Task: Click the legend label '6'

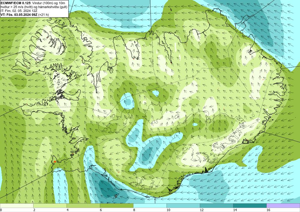Action: coord(101,210)
